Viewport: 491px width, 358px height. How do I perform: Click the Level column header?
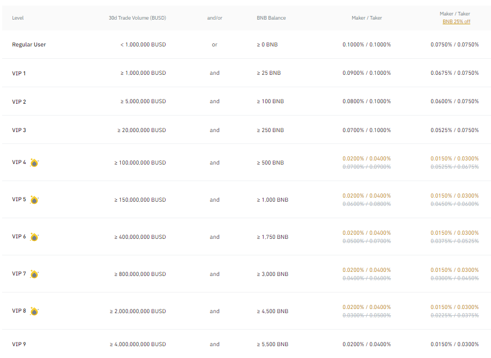click(18, 18)
